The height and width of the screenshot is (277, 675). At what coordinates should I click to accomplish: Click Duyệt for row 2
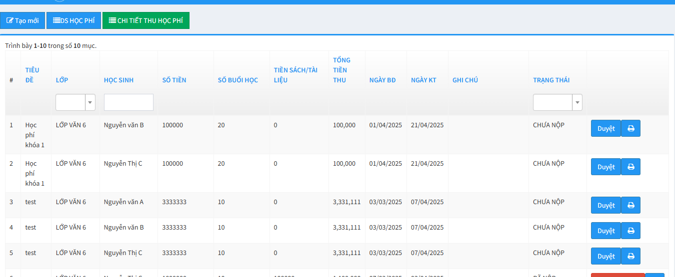[605, 167]
